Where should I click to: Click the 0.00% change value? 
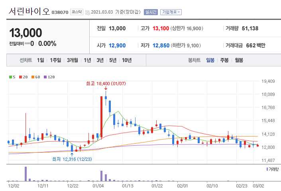coord(47,43)
